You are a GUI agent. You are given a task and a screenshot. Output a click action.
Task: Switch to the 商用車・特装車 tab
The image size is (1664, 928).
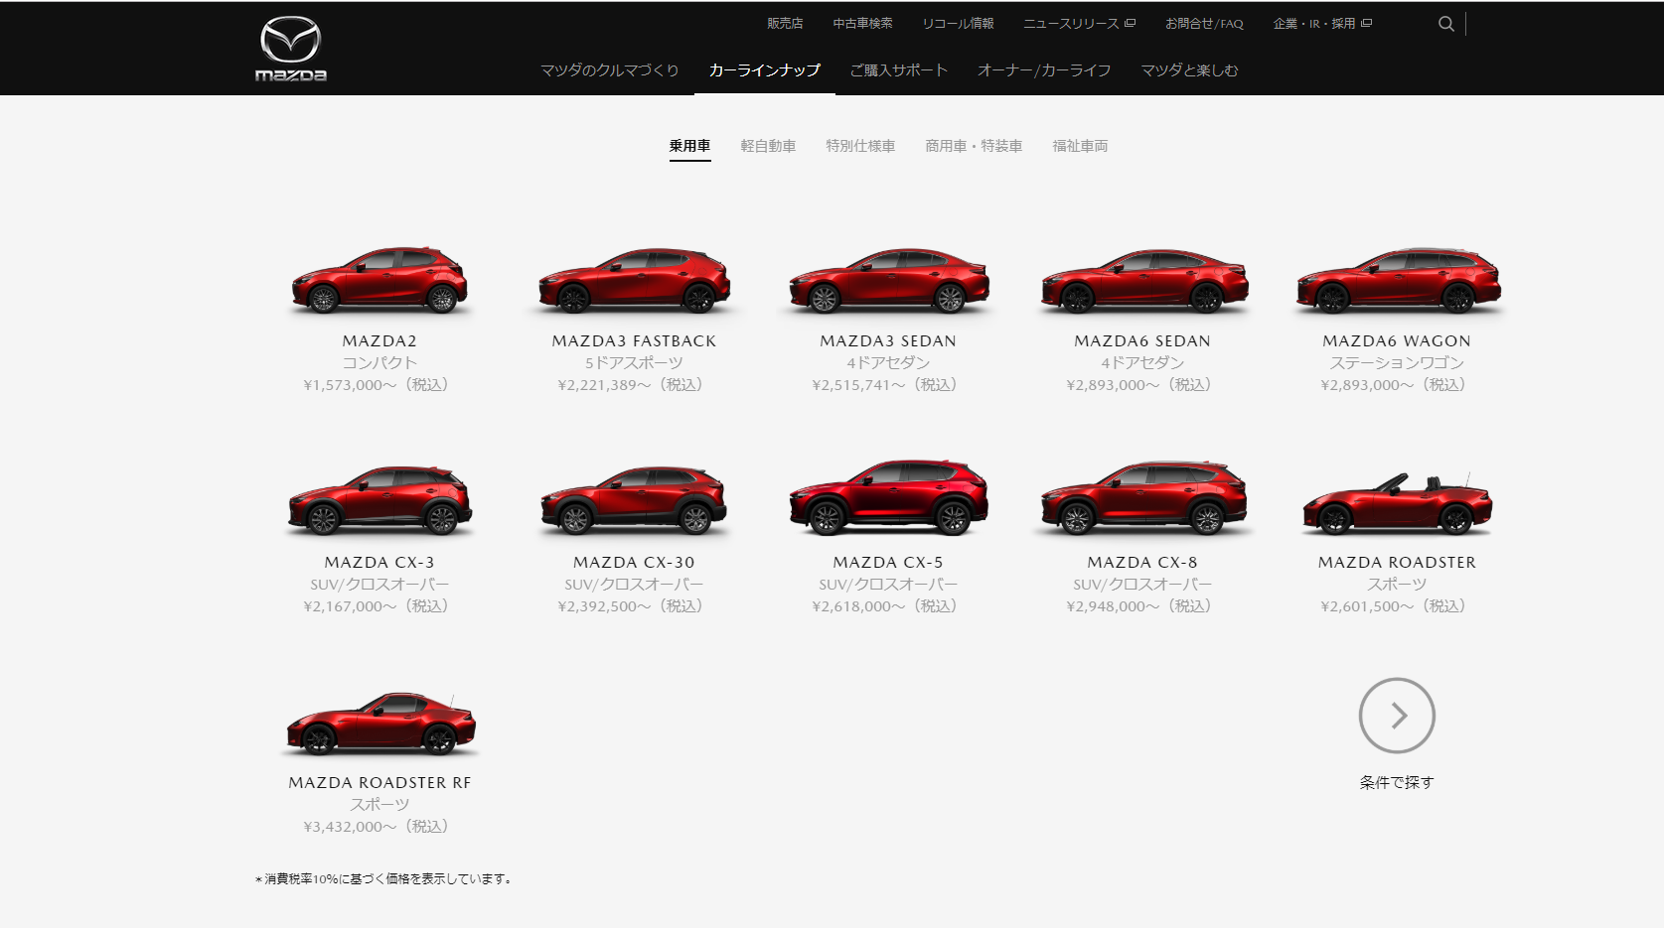[974, 147]
